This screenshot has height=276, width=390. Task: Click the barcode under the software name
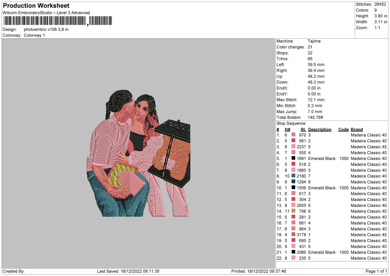[x=58, y=21]
